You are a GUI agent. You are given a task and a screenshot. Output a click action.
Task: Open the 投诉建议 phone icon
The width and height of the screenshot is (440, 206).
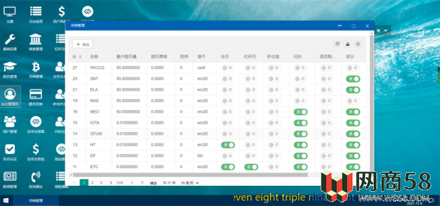[36, 180]
